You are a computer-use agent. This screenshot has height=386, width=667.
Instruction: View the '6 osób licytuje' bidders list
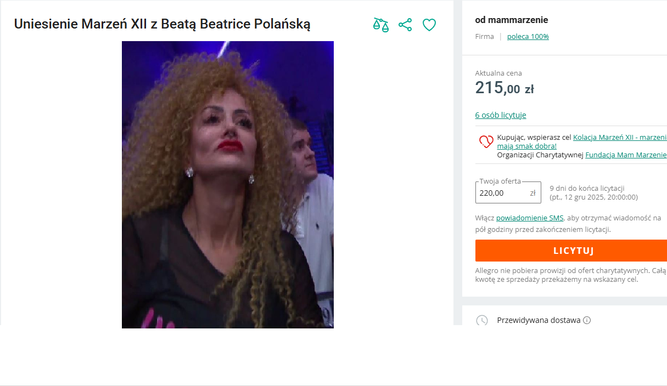pyautogui.click(x=500, y=115)
